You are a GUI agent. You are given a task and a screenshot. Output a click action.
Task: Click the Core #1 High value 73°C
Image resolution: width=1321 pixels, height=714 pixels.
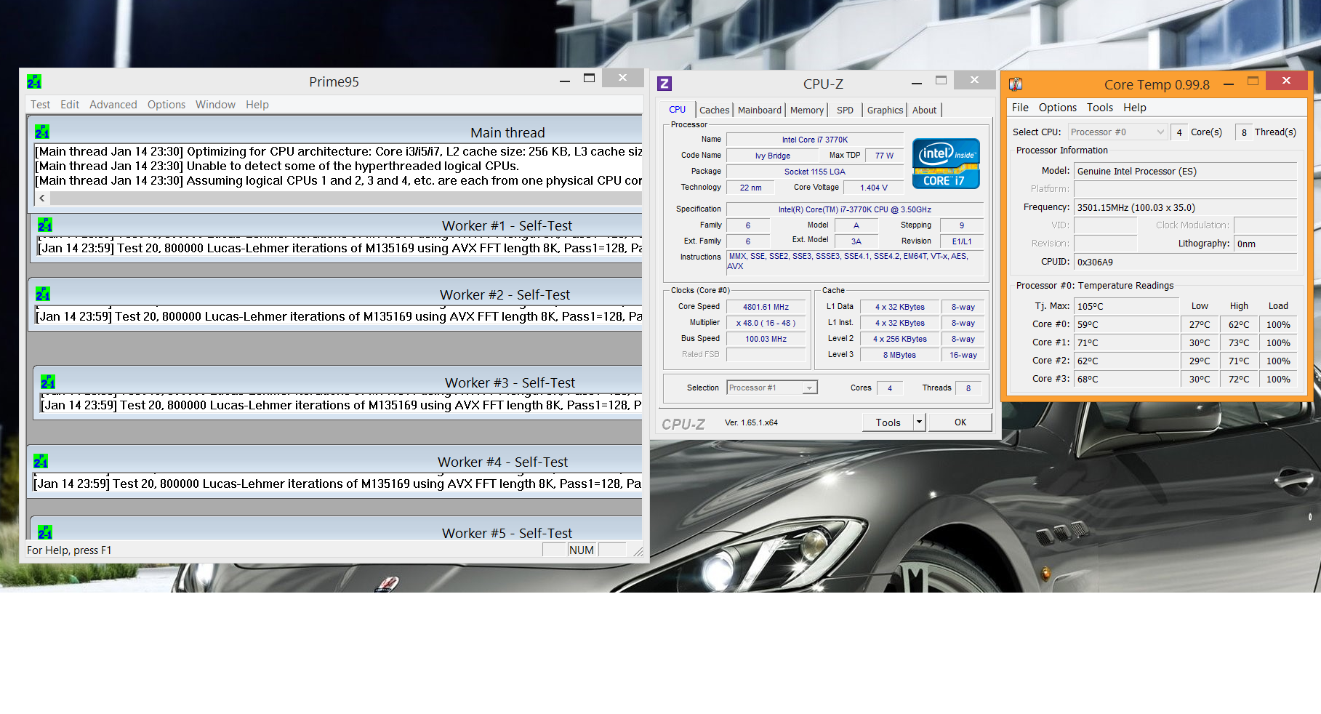1239,342
